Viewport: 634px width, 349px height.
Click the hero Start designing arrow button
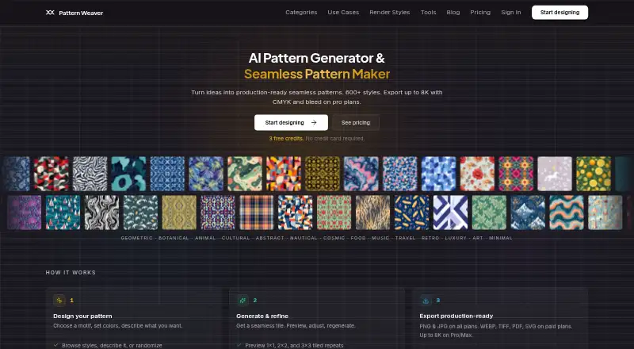(291, 123)
